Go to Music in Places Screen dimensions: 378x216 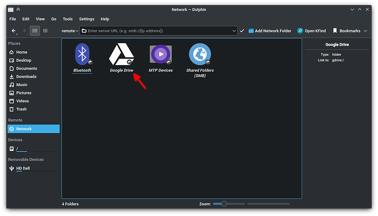[33, 85]
